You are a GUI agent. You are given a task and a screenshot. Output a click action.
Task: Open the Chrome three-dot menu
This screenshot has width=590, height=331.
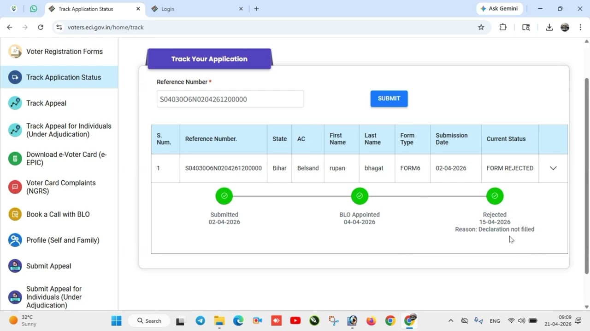[x=580, y=27]
